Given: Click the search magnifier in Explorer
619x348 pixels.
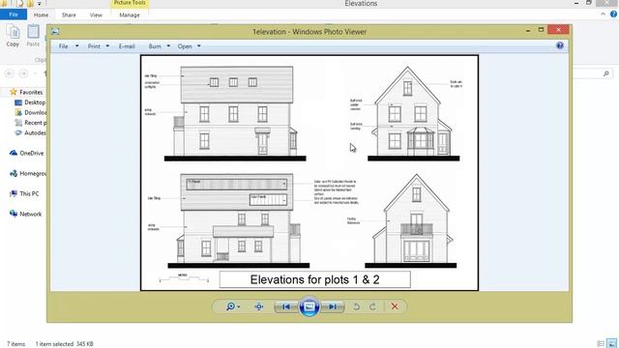Looking at the screenshot, I should pos(606,73).
